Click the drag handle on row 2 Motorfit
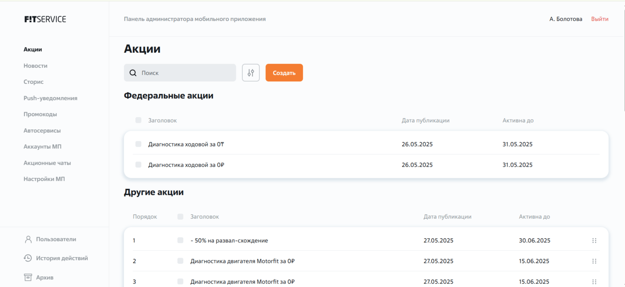This screenshot has width=625, height=287. tap(594, 261)
